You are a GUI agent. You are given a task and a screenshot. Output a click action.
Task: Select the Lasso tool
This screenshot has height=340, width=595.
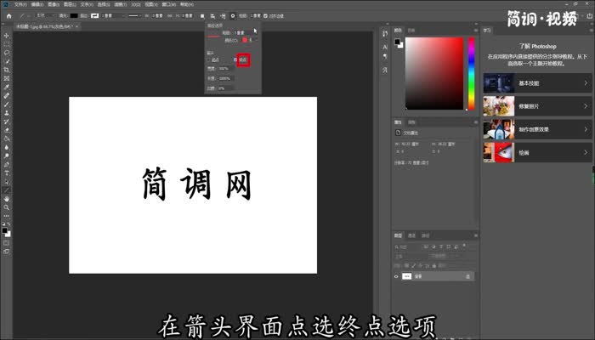click(x=6, y=52)
